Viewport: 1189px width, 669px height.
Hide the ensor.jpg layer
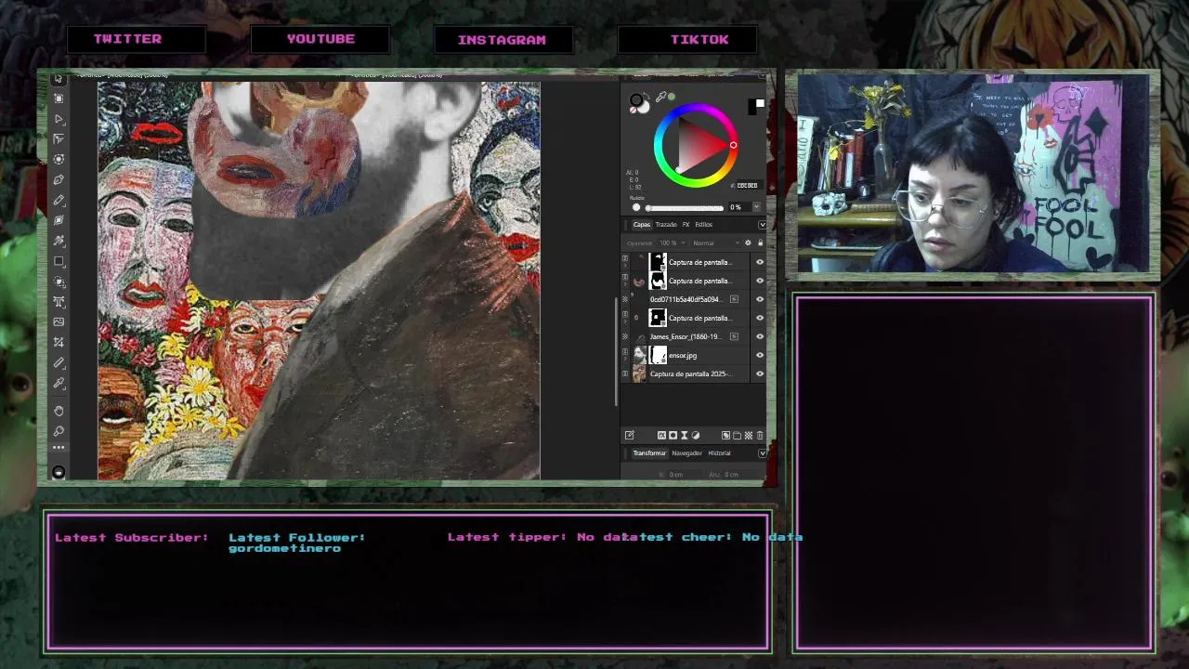click(x=760, y=355)
